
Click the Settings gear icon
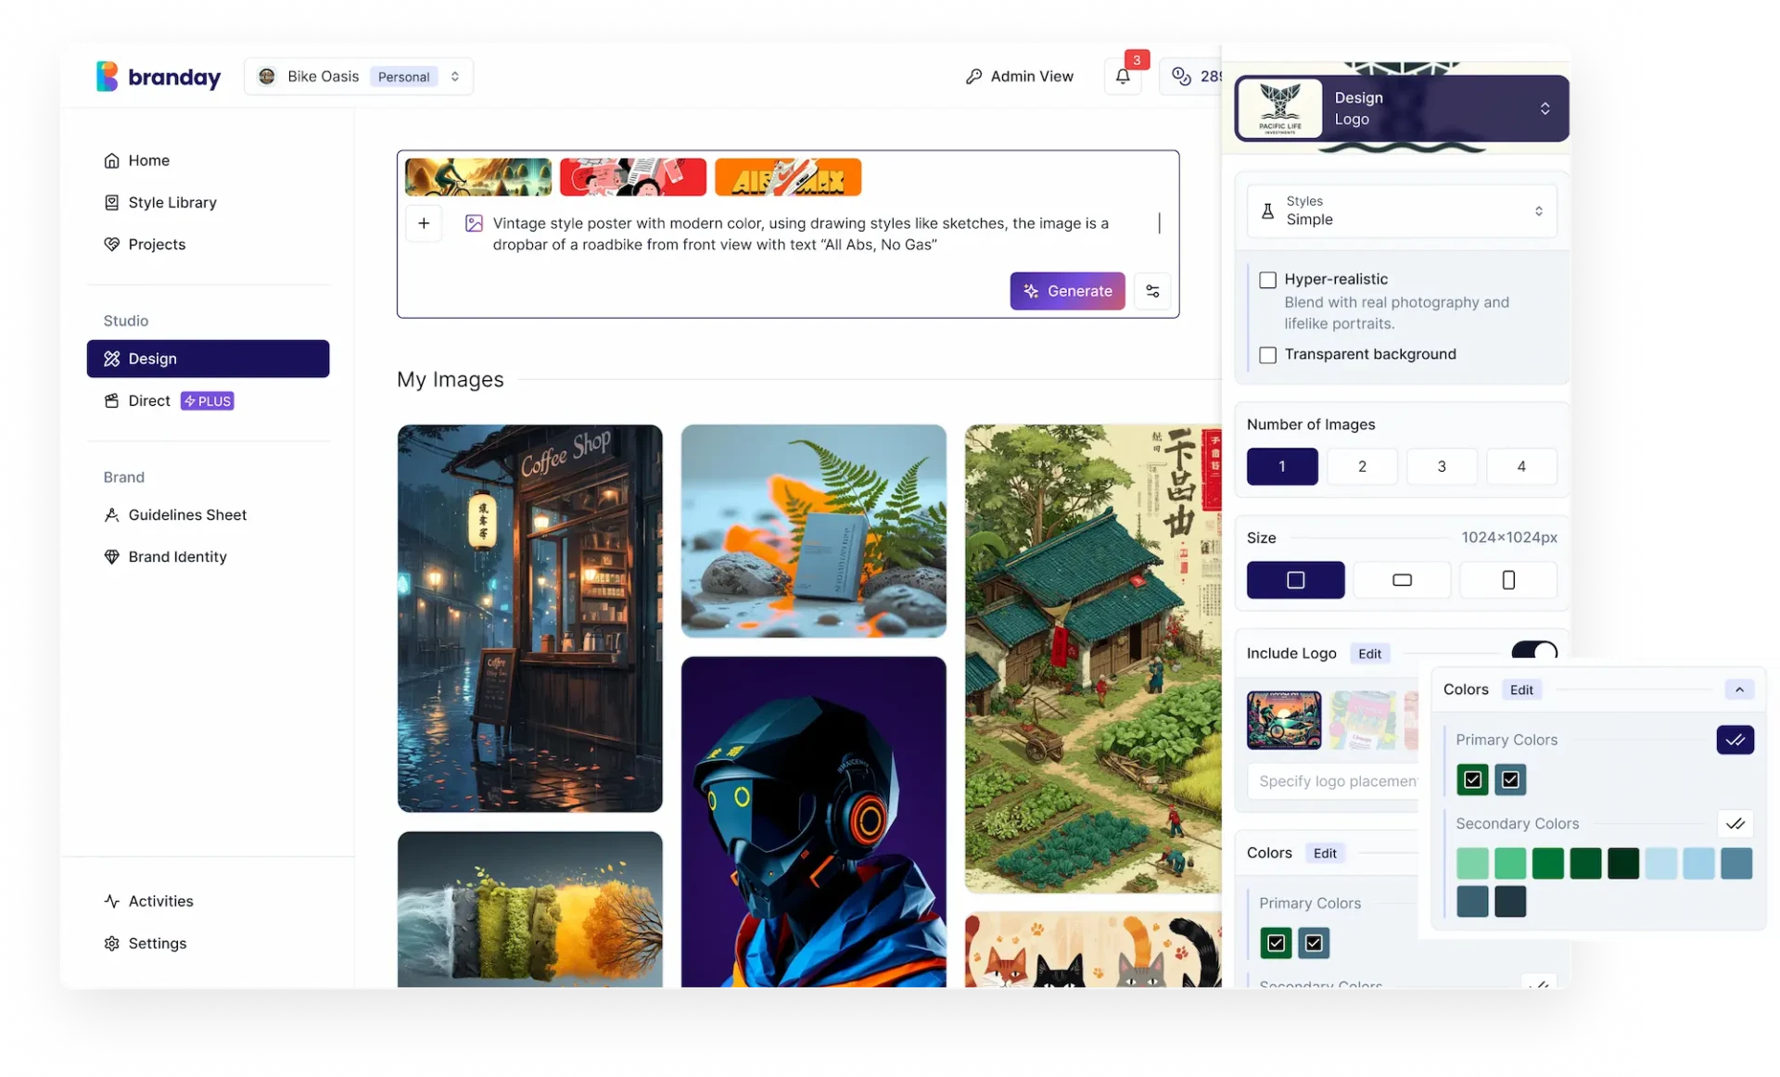[x=111, y=943]
